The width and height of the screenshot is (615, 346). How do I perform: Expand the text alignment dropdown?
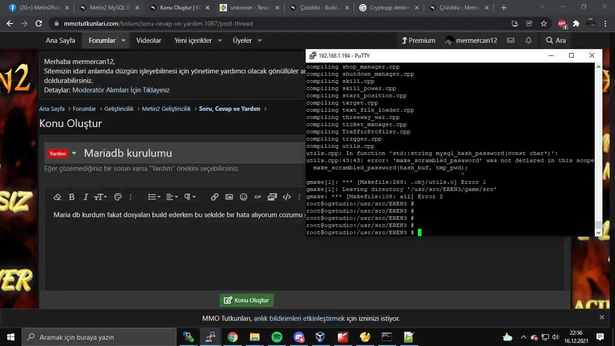click(172, 197)
